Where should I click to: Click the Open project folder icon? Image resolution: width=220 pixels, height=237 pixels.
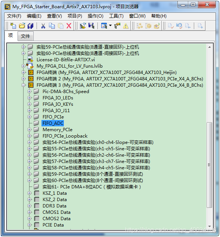[22, 26]
